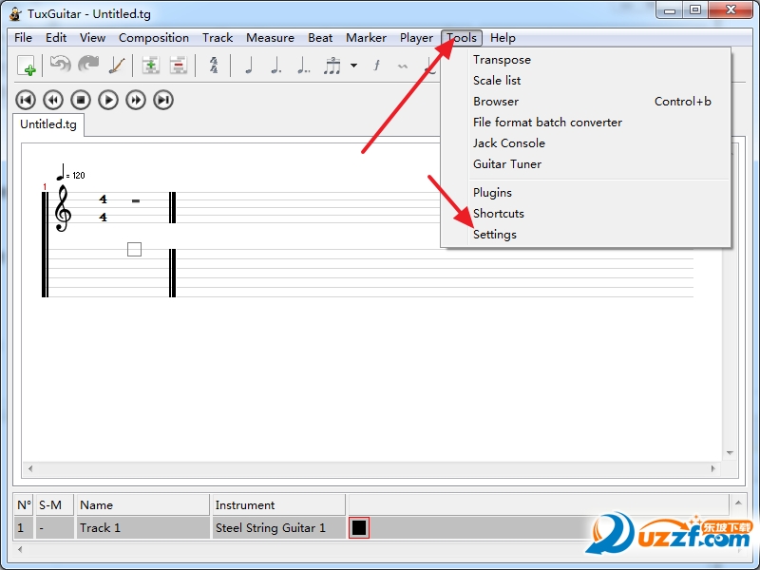This screenshot has width=760, height=570.
Task: Minimize the TuxGuitar window
Action: pos(670,10)
